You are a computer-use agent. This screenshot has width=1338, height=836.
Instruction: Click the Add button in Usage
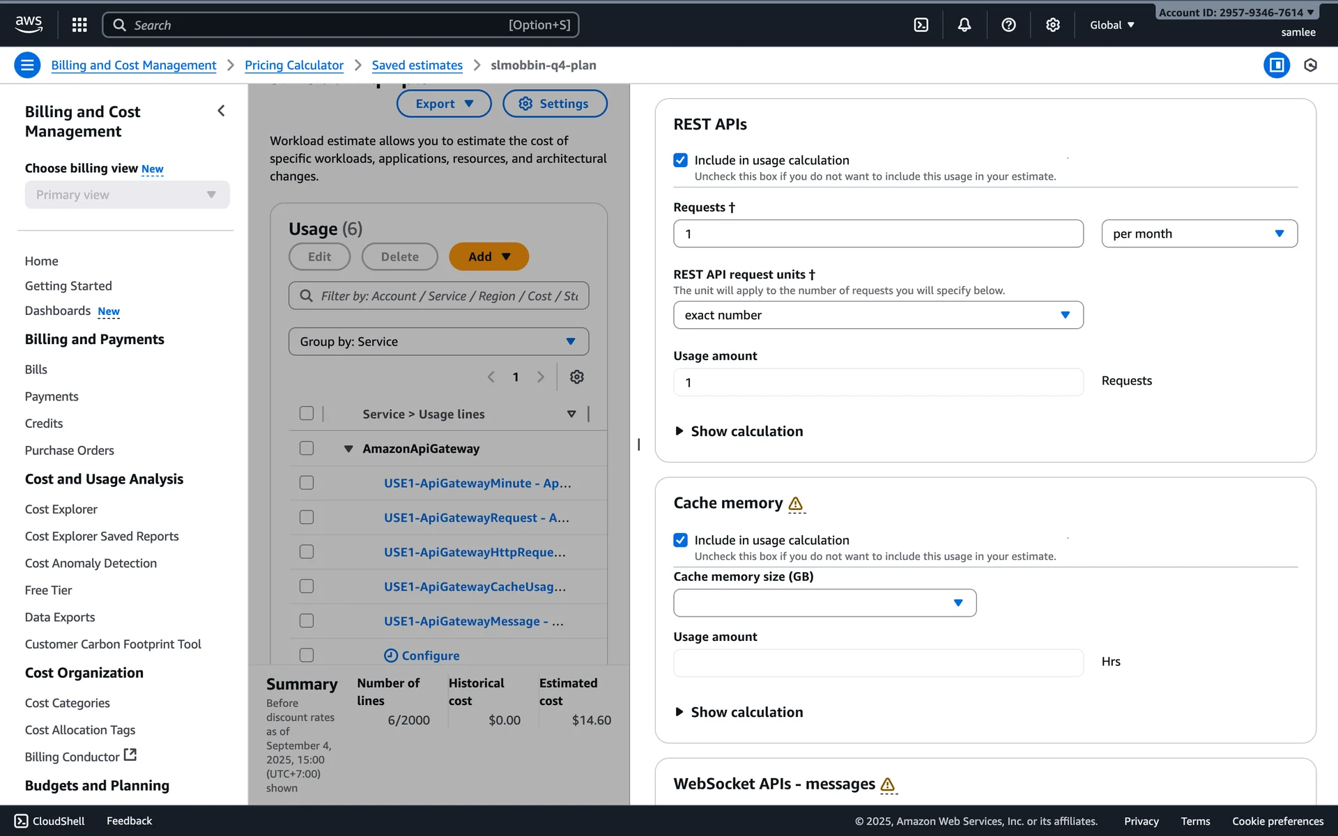(489, 256)
